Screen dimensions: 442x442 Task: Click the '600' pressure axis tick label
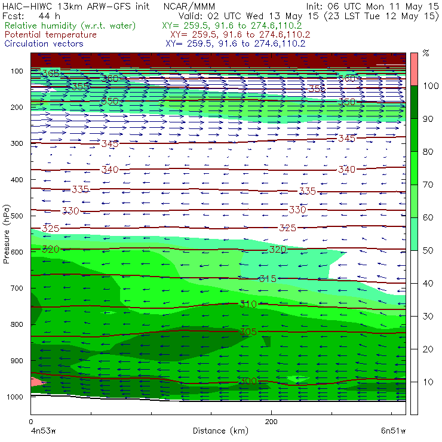coord(17,252)
